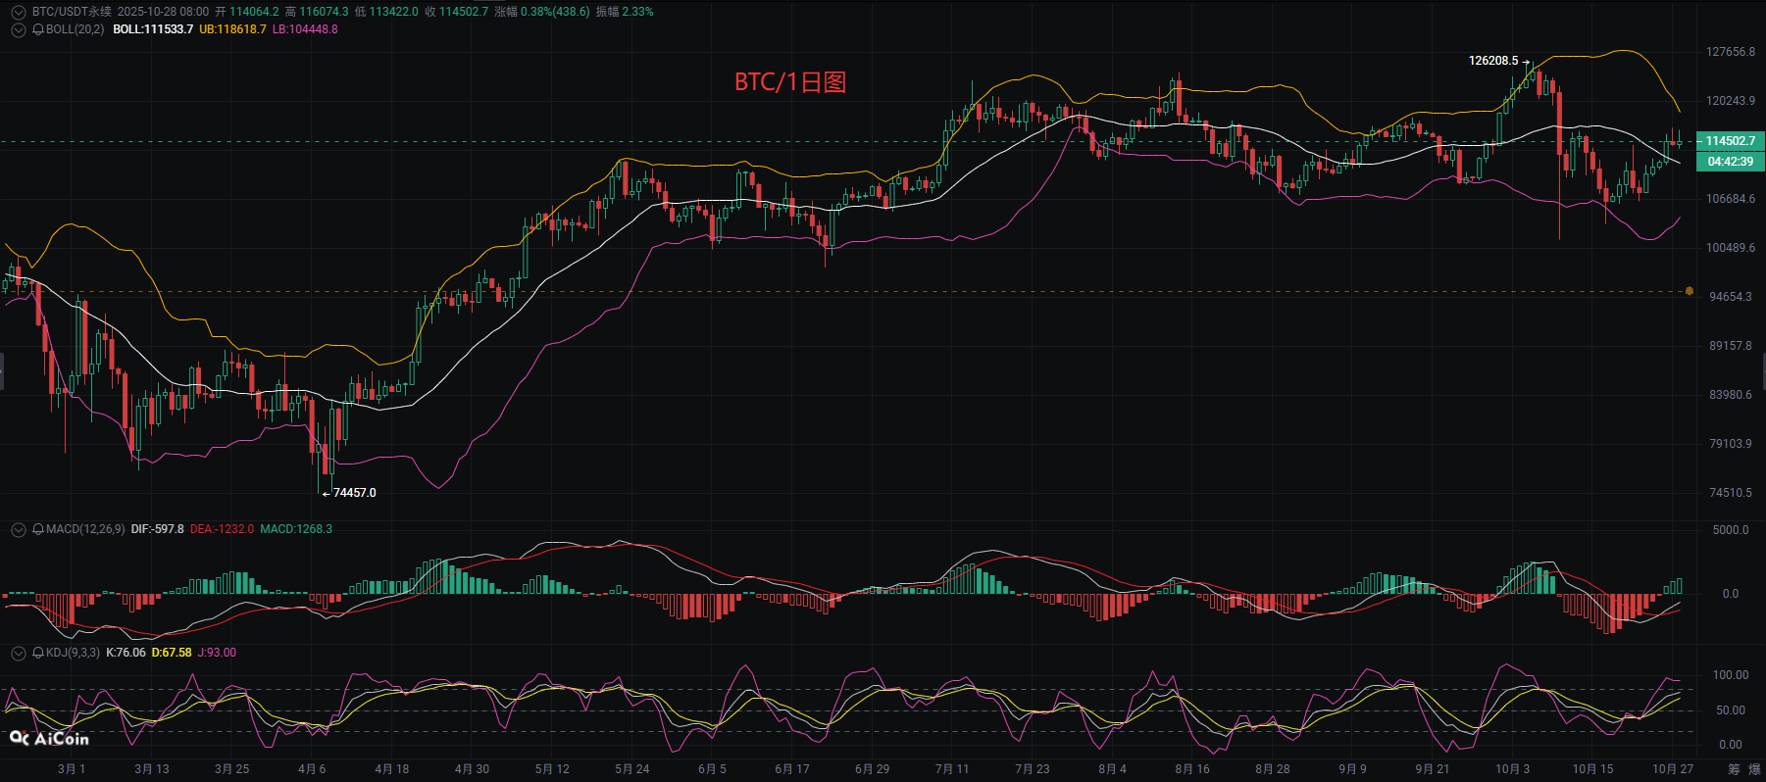Click the BTC/USDT永续 pair name
This screenshot has width=1766, height=782.
point(72,12)
